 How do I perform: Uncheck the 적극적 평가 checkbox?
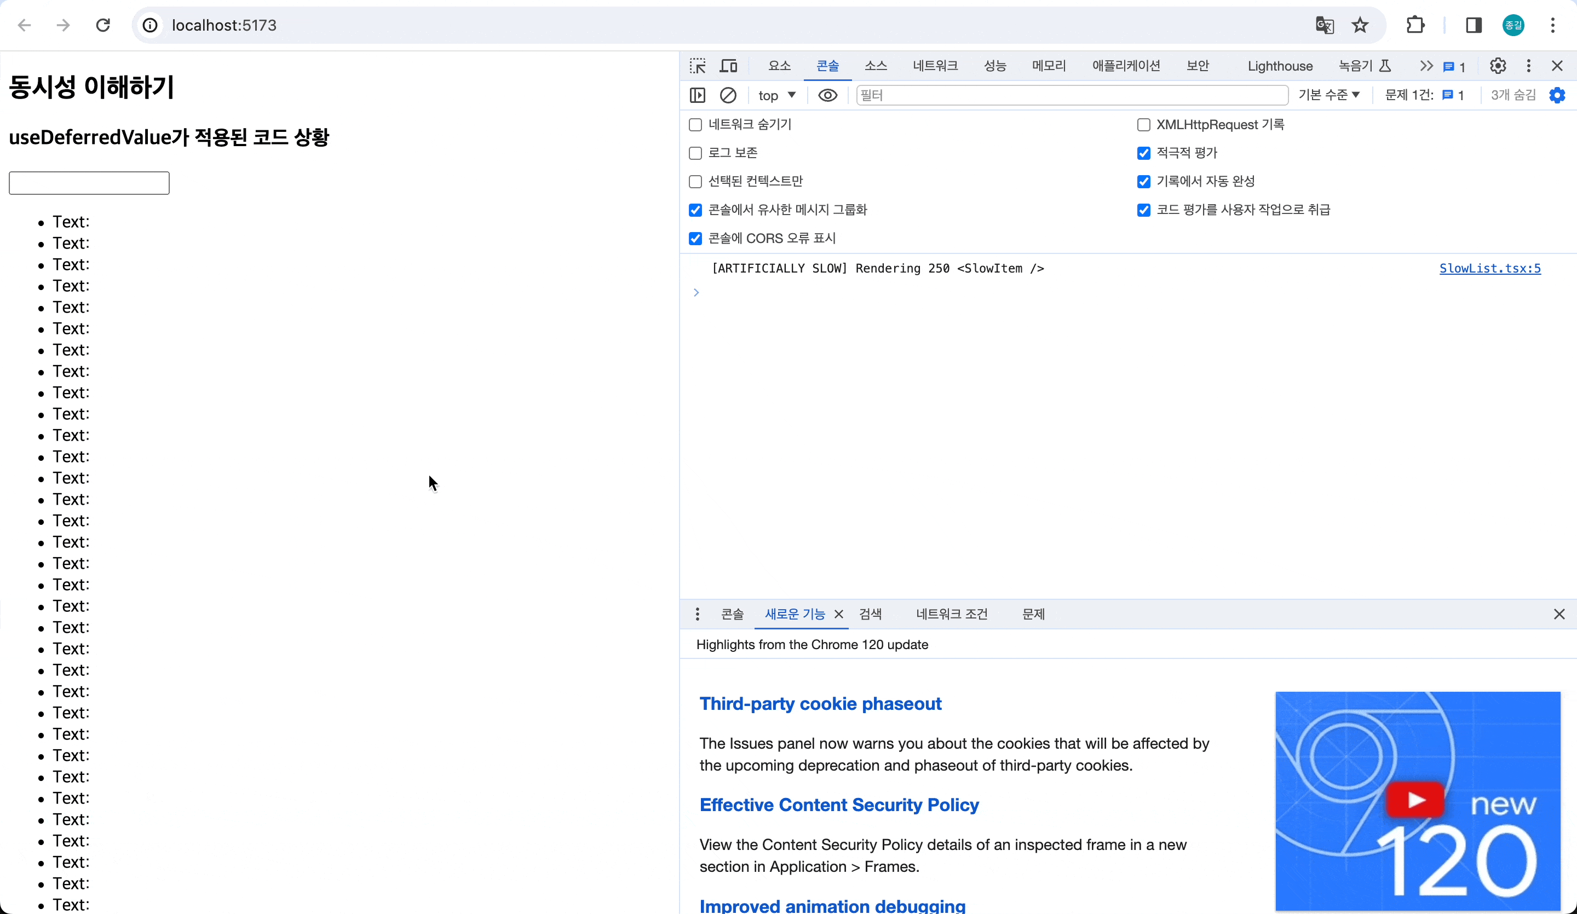click(x=1143, y=153)
